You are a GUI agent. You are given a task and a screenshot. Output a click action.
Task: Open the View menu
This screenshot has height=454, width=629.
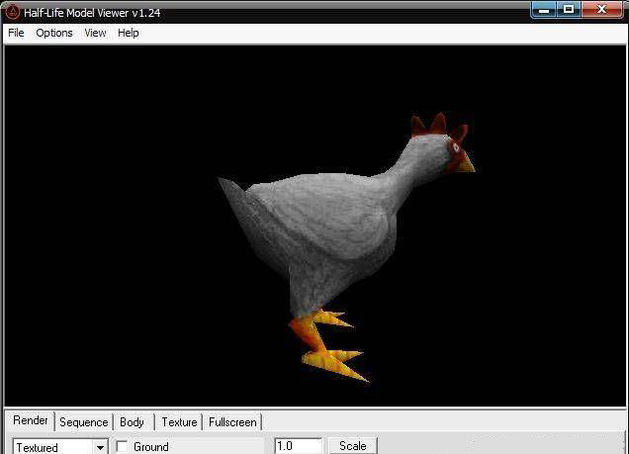95,33
